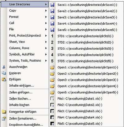Click the open folder icon beside Open3
Viewport: 124px width, 127px height.
[52, 80]
